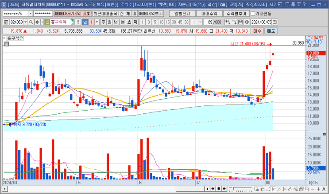Click the minus zoom-out icon at bottom right
This screenshot has width=329, height=194.
tap(313, 189)
